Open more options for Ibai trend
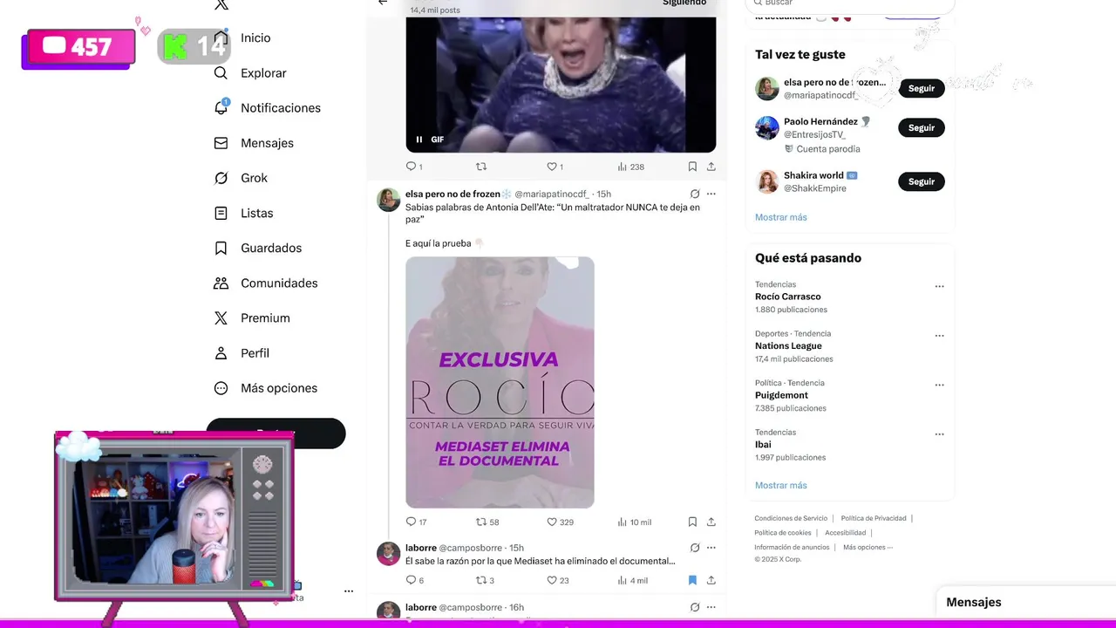 [x=939, y=434]
